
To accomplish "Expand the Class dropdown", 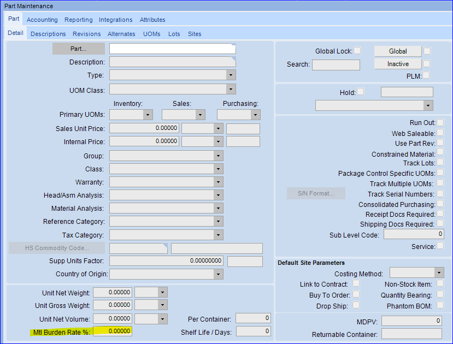I will [x=219, y=169].
